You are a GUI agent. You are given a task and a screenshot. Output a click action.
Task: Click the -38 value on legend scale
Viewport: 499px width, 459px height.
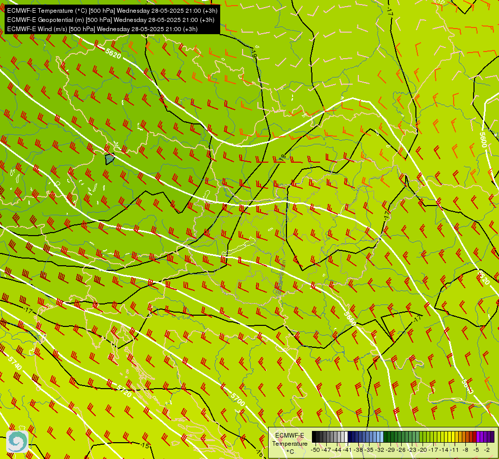coord(358,450)
